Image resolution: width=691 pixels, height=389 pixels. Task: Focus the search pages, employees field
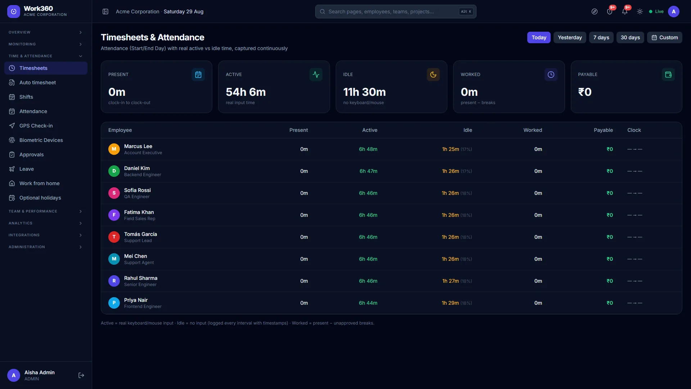coord(396,12)
